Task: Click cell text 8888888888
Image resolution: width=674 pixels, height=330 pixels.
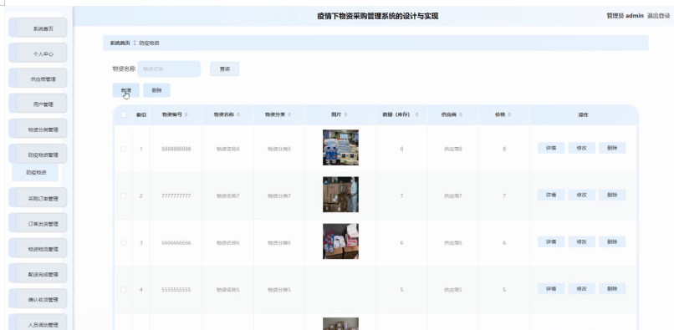Action: coord(176,149)
